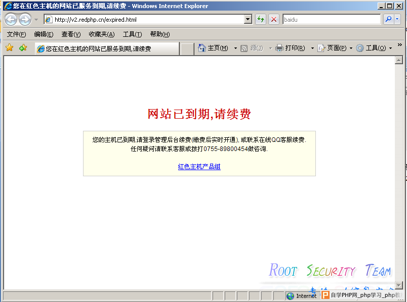Open the 编辑(E) menu
The height and width of the screenshot is (302, 407).
click(x=44, y=34)
